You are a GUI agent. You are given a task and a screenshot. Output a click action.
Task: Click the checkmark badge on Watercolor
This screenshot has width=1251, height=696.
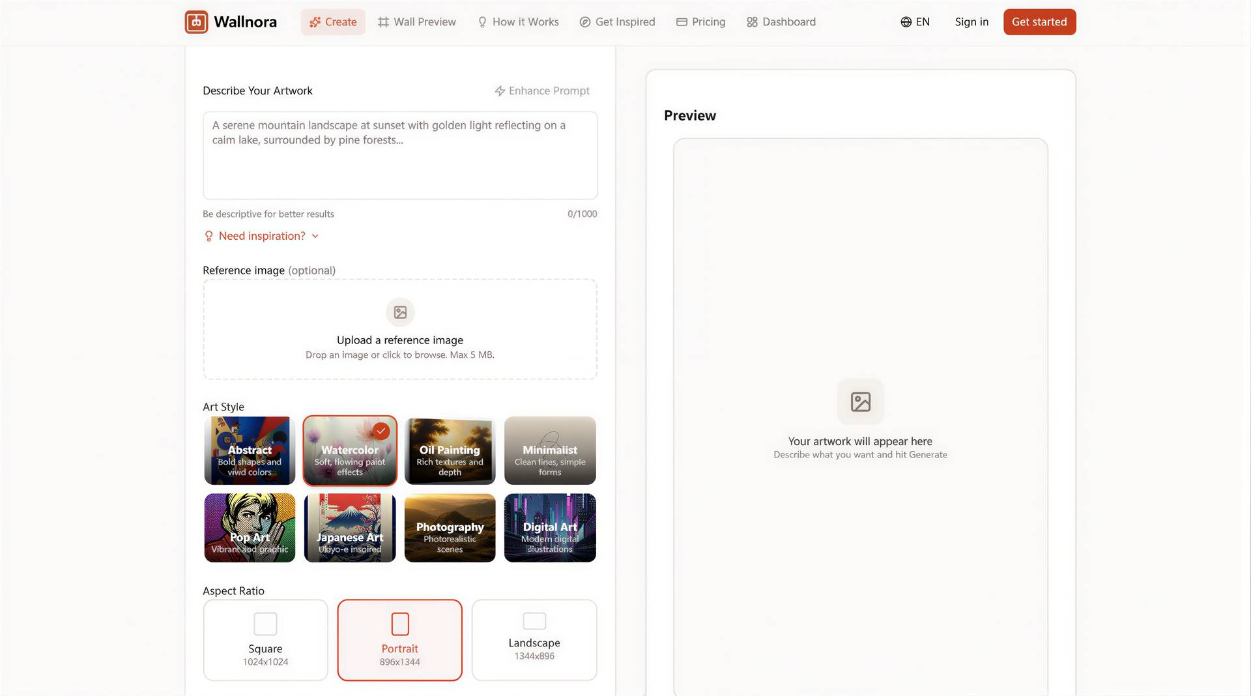pos(381,431)
